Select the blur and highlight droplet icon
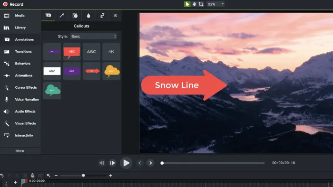 [x=88, y=16]
